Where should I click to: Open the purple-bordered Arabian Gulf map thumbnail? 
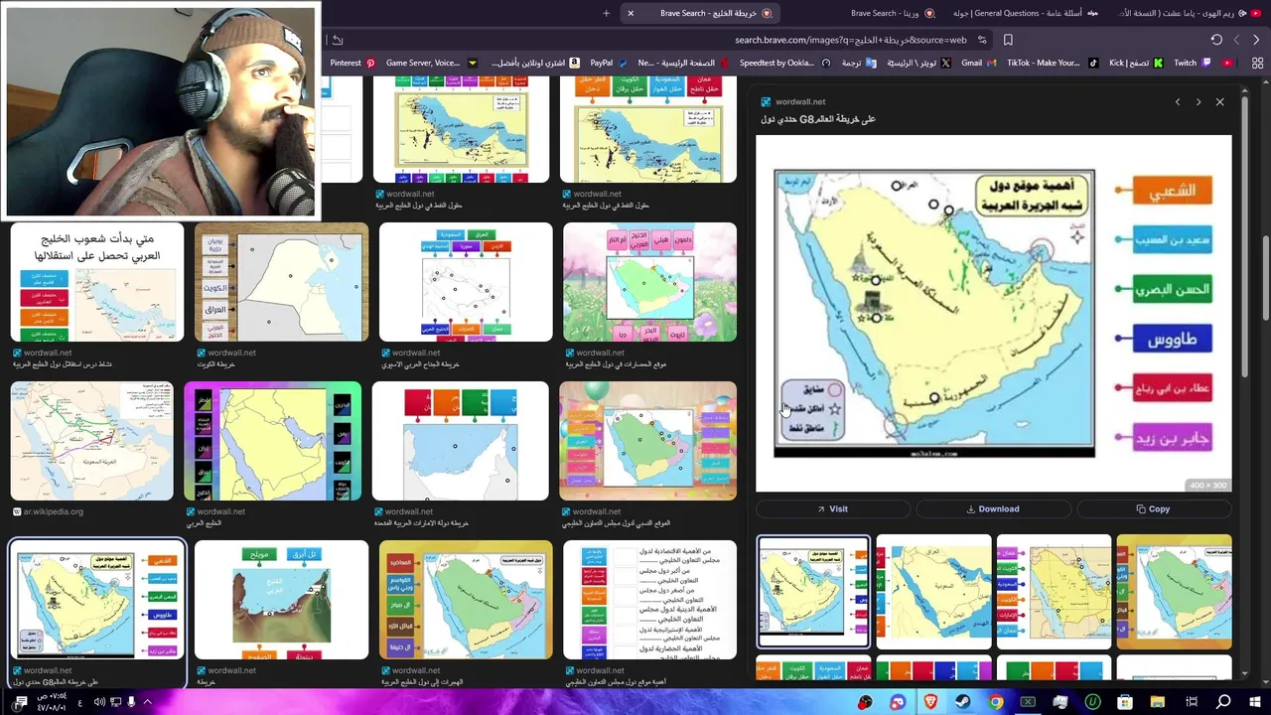[x=272, y=441]
